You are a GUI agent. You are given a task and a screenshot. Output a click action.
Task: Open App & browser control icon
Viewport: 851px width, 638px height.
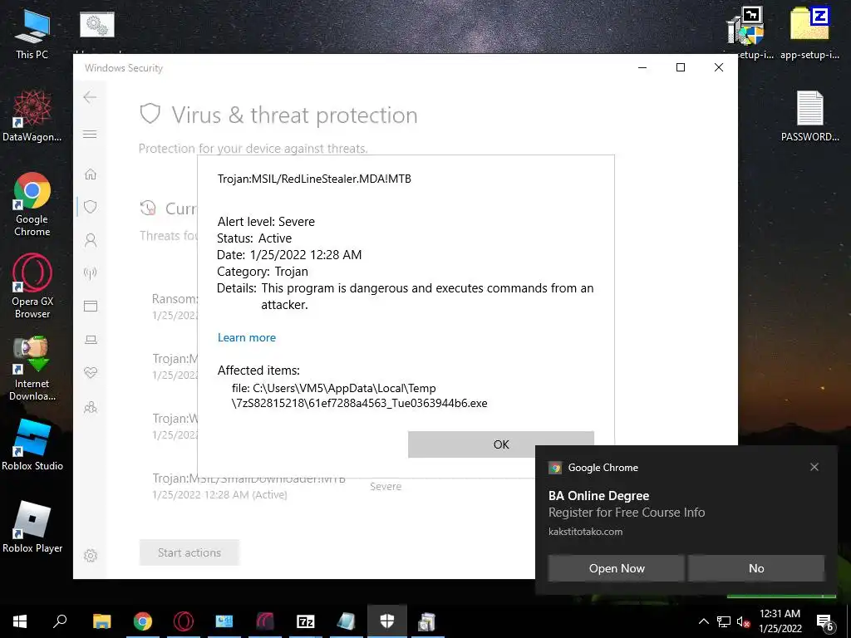pos(91,306)
